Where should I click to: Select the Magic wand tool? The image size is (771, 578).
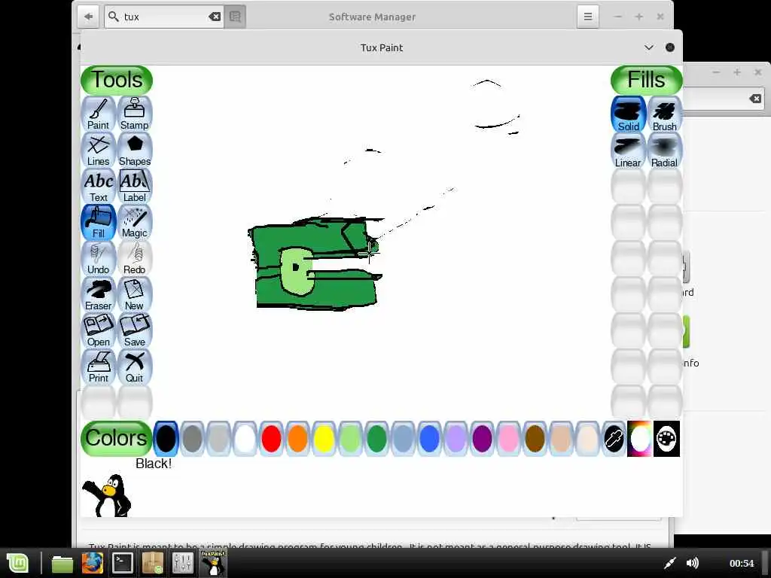point(134,222)
